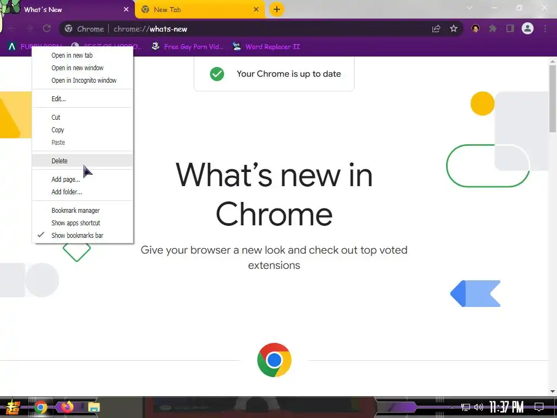Select the What's New tab

pos(67,10)
